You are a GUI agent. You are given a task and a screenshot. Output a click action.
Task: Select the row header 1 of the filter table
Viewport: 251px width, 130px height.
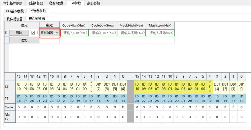[7, 33]
